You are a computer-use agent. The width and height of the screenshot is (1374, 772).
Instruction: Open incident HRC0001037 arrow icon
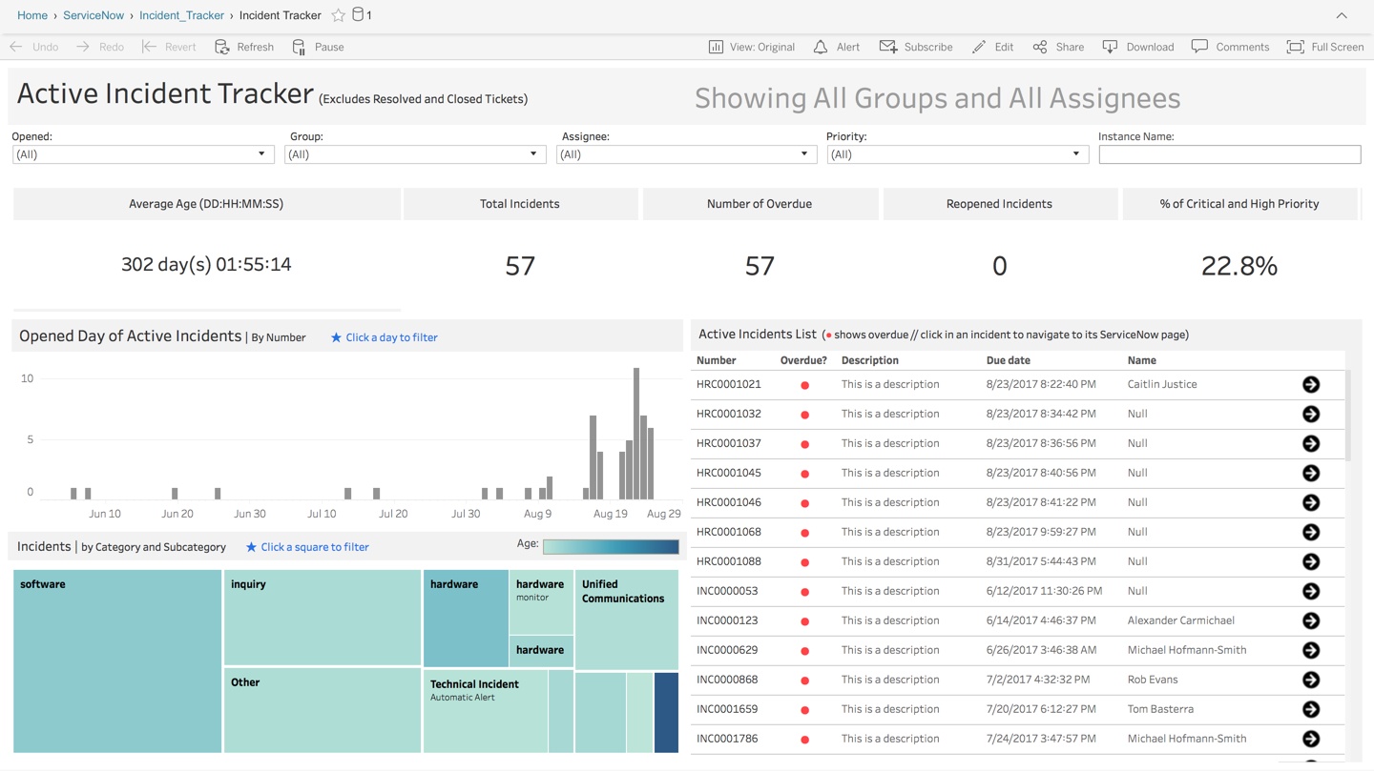coord(1311,443)
